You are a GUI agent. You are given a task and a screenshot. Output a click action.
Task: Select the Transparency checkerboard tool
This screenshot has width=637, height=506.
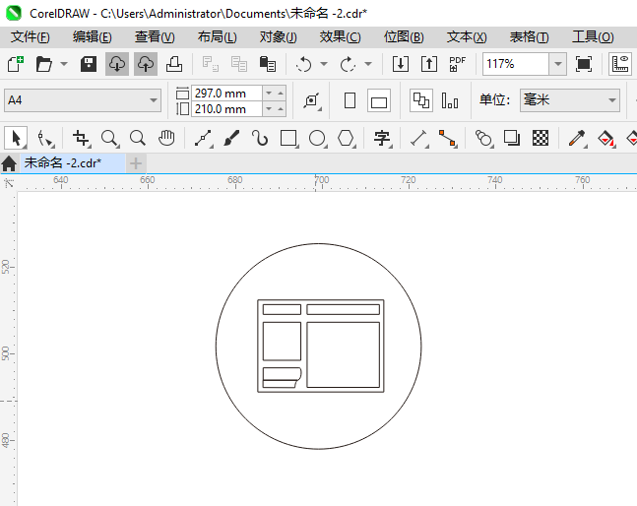click(541, 139)
